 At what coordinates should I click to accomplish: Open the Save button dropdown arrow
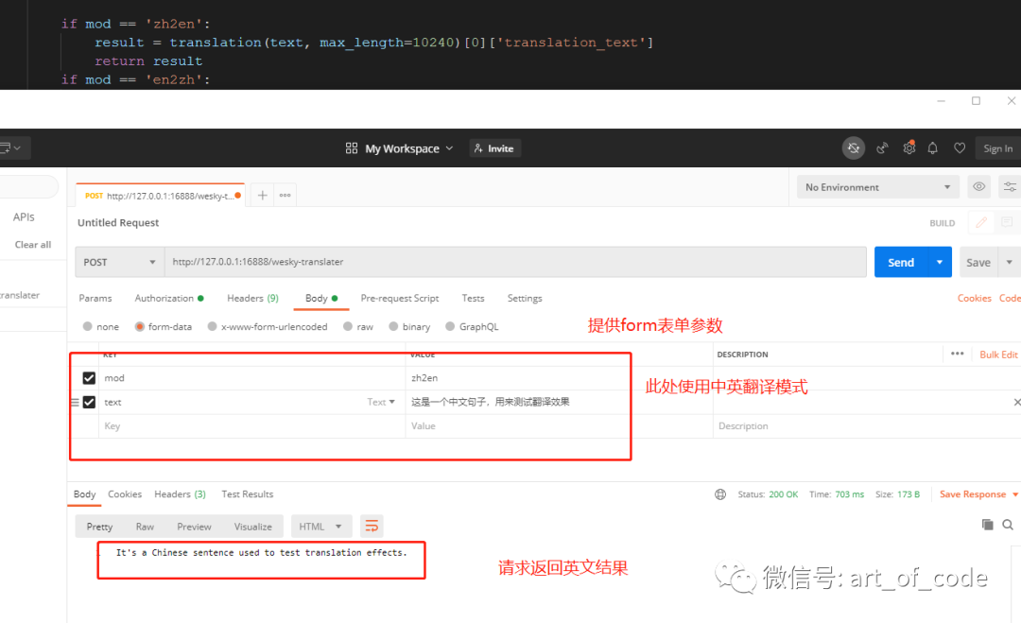click(x=1010, y=263)
